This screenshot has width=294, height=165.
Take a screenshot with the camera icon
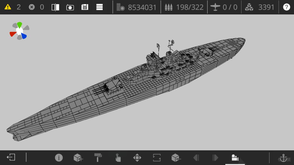(70, 7)
